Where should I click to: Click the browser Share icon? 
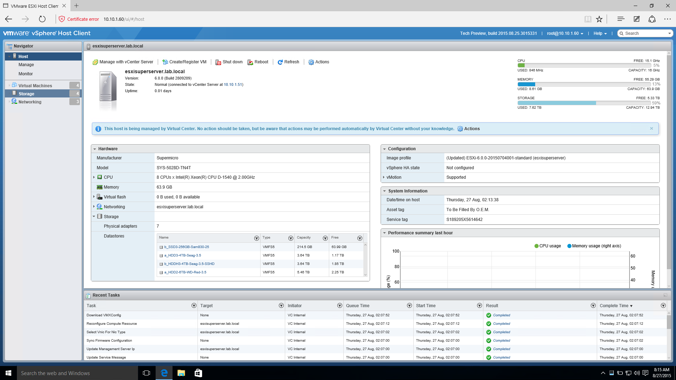652,19
